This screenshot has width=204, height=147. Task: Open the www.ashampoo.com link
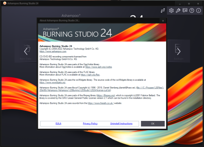[53, 51]
